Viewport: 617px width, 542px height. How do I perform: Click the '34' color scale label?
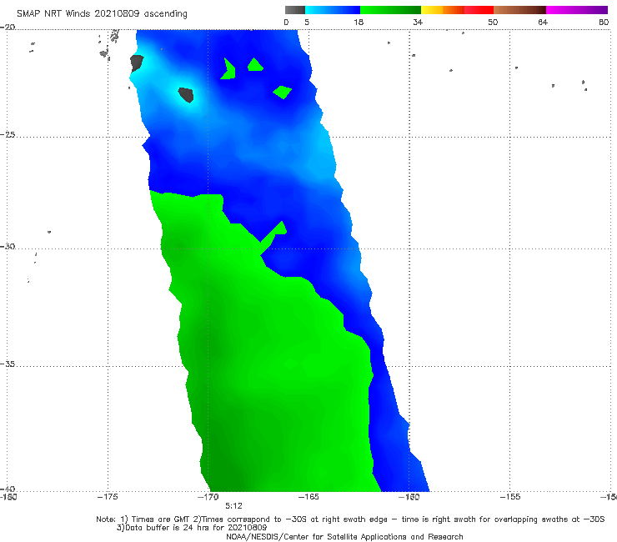coord(418,23)
